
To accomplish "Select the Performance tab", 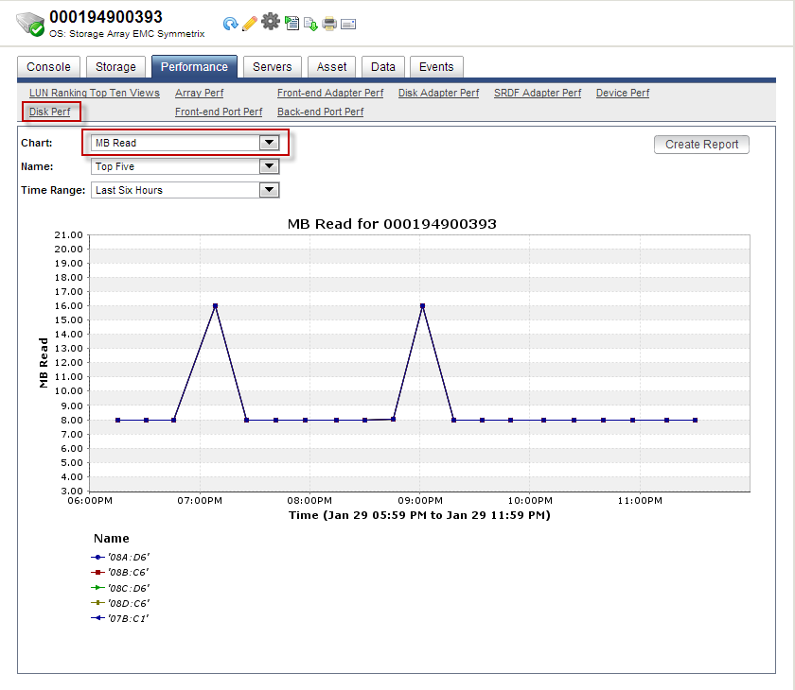I will point(194,67).
